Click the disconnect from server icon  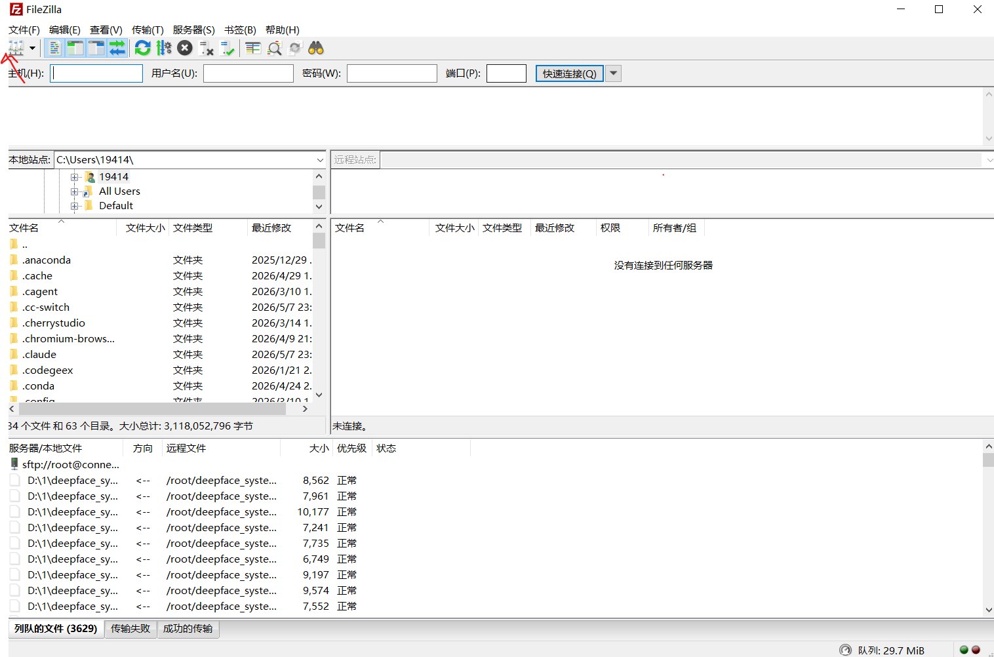tap(207, 48)
